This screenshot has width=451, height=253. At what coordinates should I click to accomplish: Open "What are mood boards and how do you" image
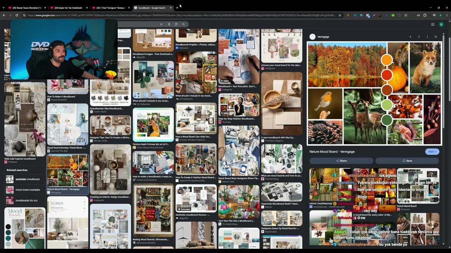pos(282,159)
